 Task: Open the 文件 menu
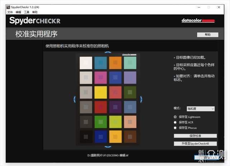[x=10, y=12]
